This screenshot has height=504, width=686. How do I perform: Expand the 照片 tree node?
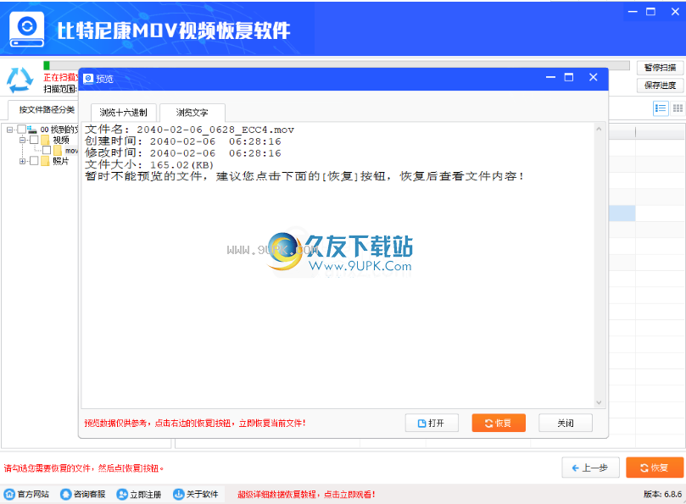pyautogui.click(x=22, y=161)
